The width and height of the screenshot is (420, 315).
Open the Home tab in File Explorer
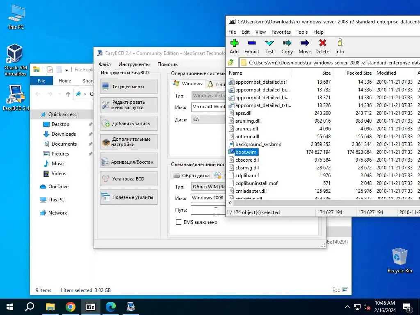[x=65, y=81]
